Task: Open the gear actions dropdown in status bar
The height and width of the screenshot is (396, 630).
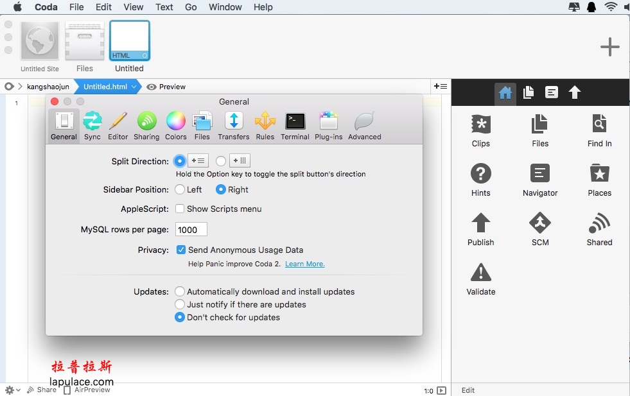Action: 12,390
